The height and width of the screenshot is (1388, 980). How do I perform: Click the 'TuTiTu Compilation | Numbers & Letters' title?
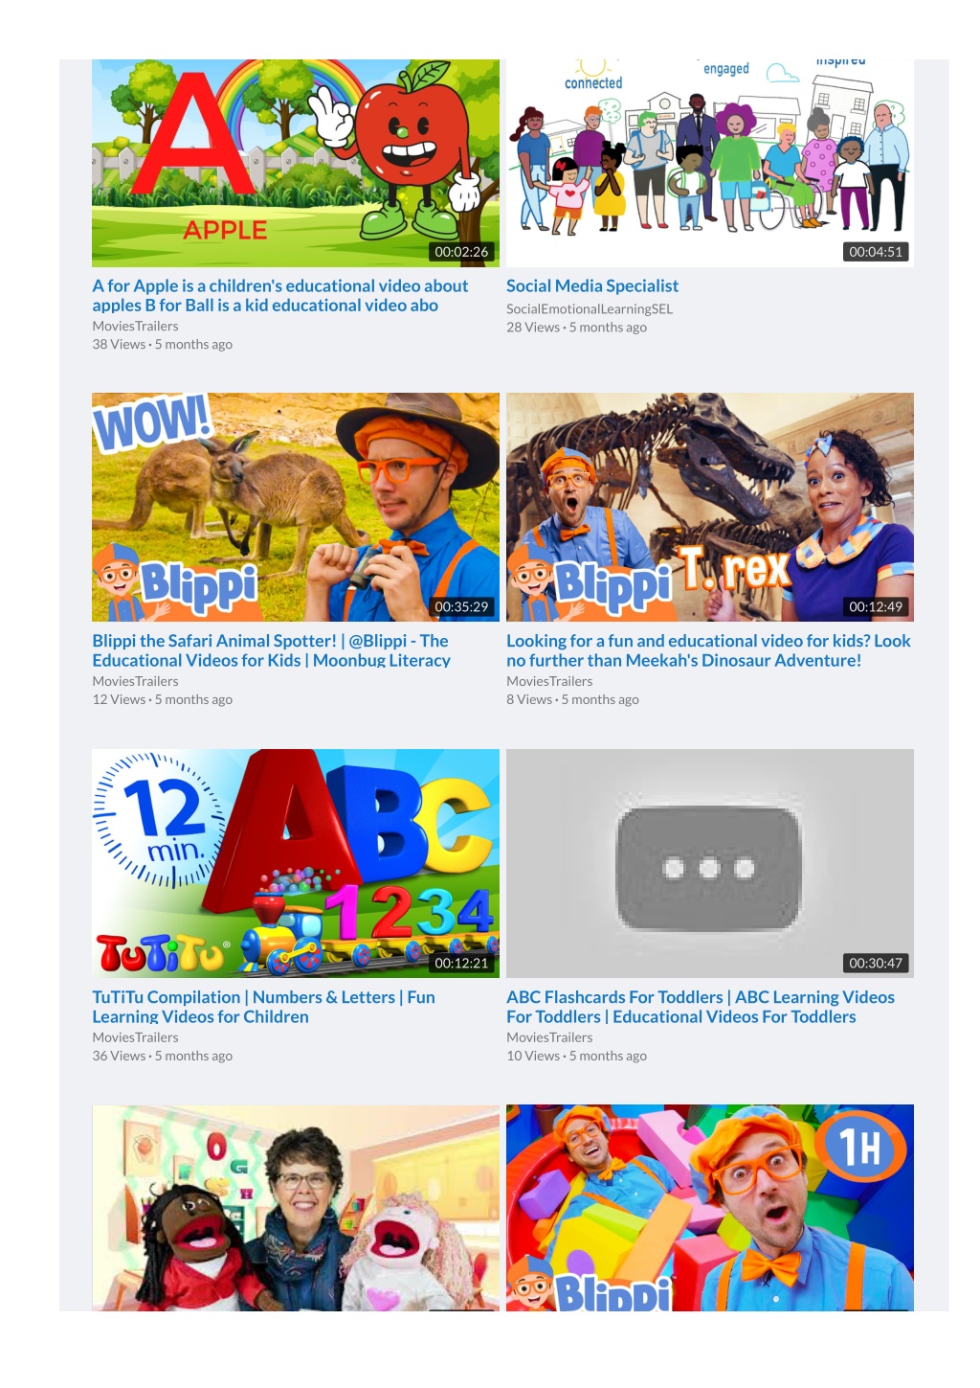(263, 1007)
